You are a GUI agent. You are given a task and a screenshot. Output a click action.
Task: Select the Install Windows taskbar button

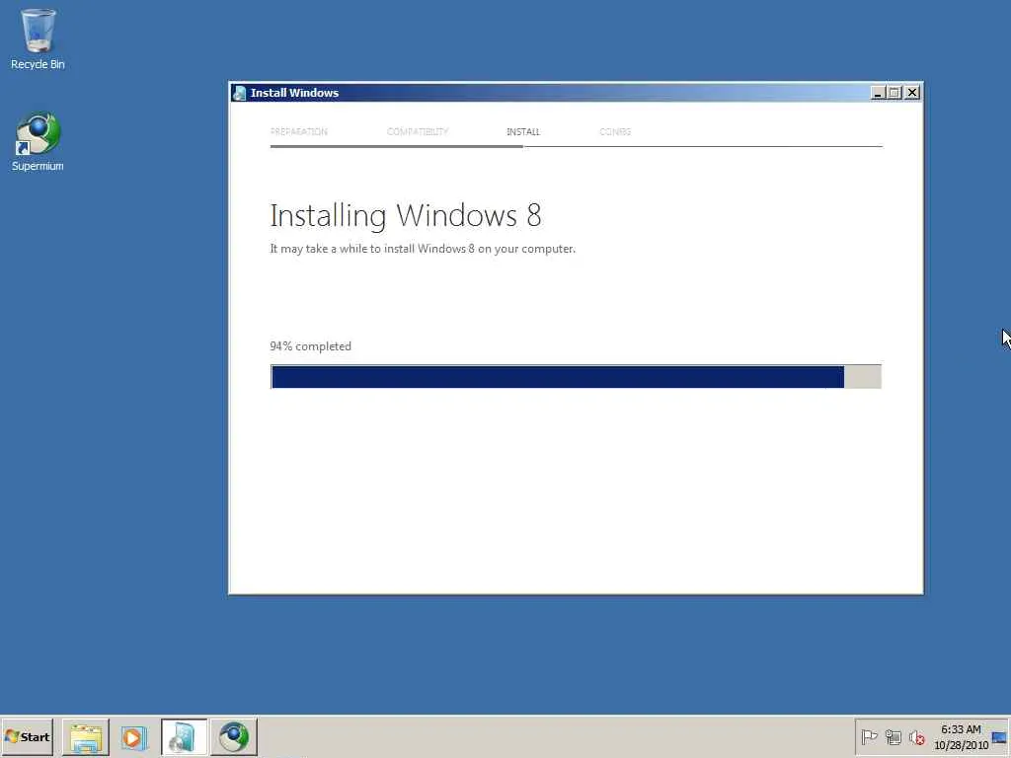[184, 736]
